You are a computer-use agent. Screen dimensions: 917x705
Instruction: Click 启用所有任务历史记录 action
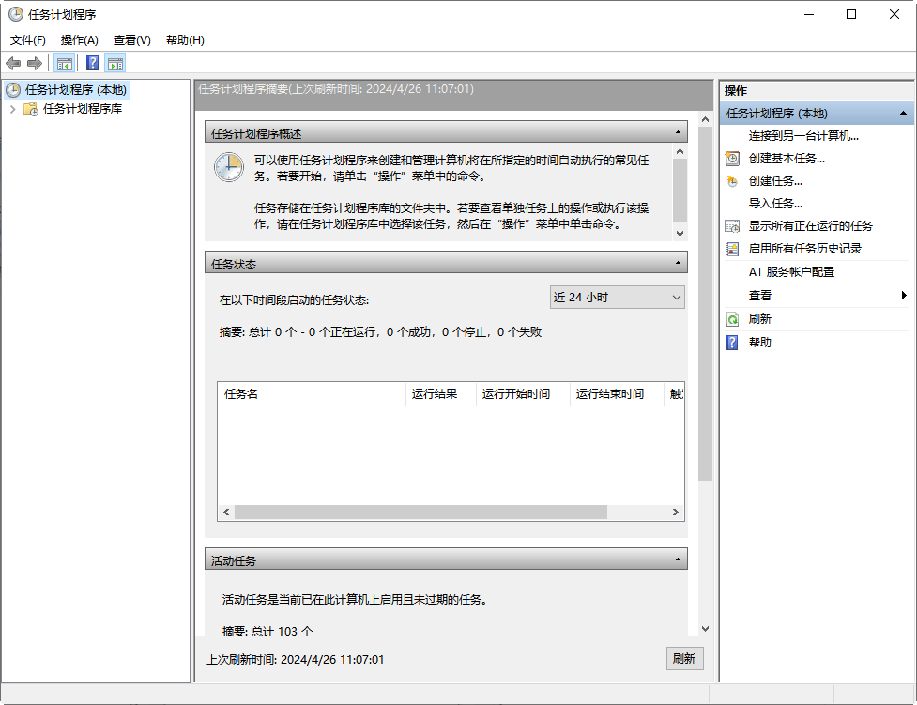coord(804,249)
